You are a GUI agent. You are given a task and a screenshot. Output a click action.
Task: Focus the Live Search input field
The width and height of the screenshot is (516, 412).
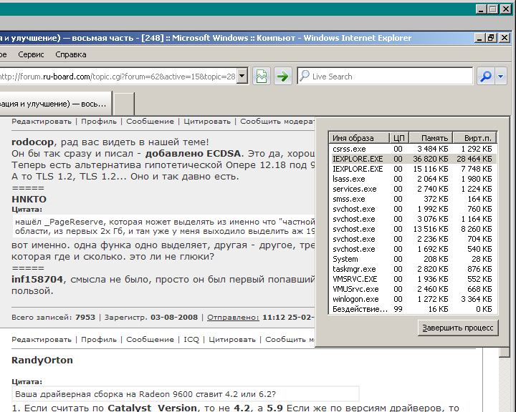click(385, 77)
